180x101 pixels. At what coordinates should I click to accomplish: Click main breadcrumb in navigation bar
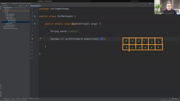click(29, 3)
